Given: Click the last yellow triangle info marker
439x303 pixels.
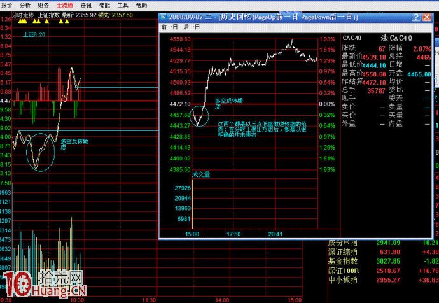Looking at the screenshot, I should tap(67, 21).
